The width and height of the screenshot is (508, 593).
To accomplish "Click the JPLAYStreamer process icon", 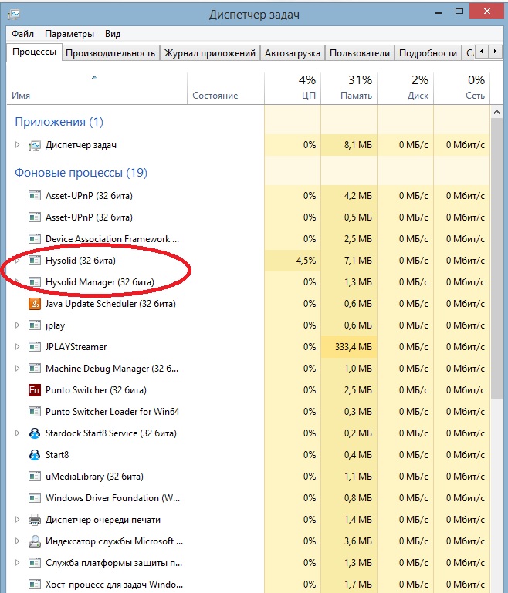I will (35, 347).
